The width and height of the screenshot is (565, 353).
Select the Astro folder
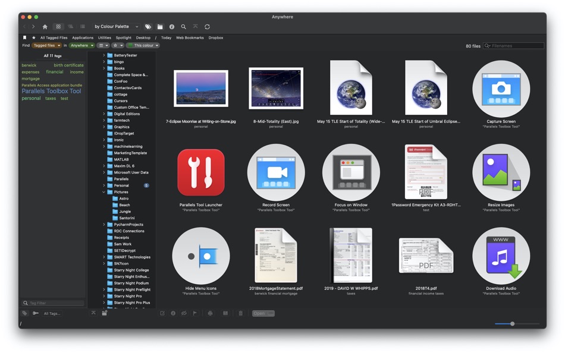pyautogui.click(x=121, y=198)
